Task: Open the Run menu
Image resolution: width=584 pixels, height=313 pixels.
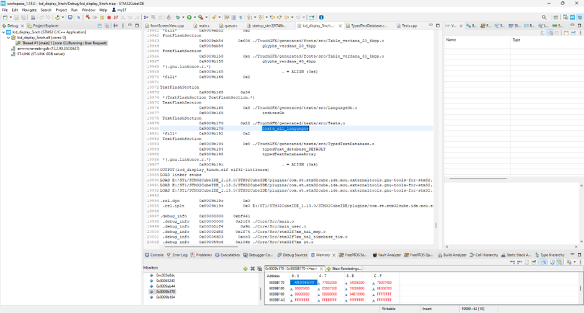Action: pos(74,10)
